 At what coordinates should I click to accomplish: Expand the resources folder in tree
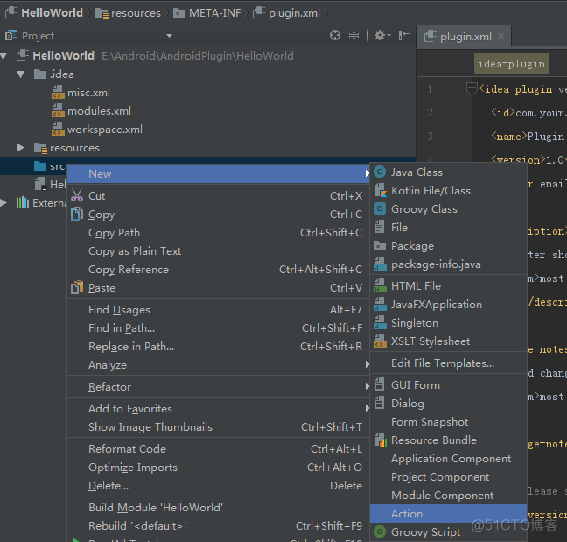click(21, 148)
